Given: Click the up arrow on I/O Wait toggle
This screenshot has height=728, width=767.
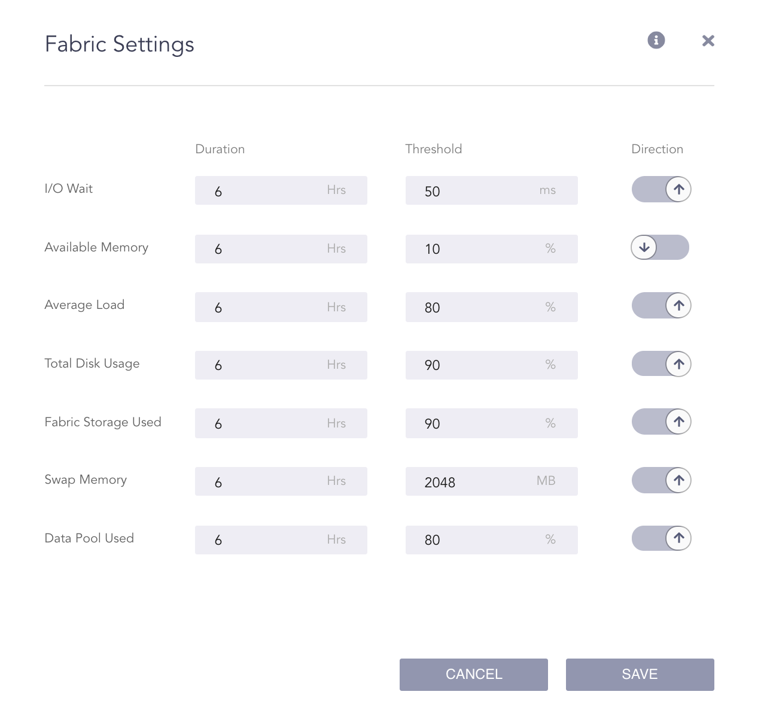Looking at the screenshot, I should coord(678,189).
